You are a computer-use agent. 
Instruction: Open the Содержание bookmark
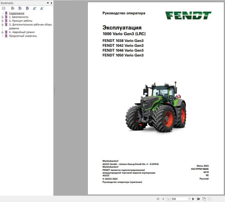click(x=16, y=13)
